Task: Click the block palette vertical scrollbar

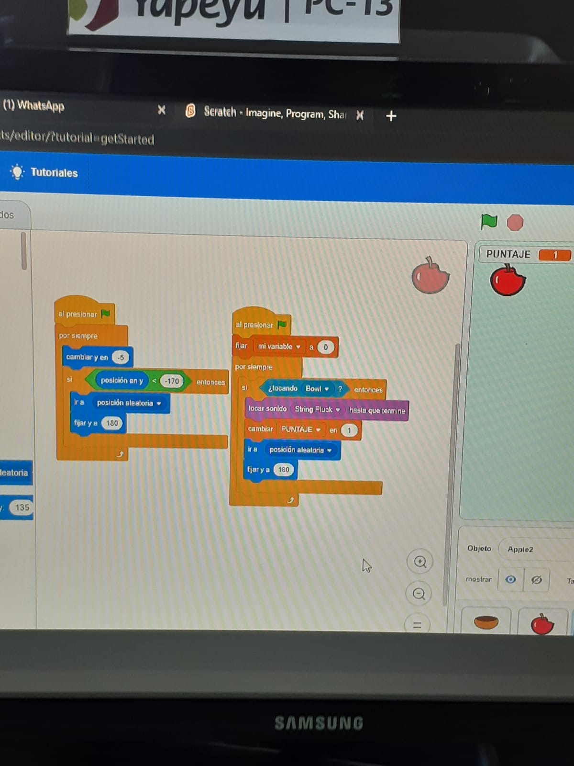Action: [x=23, y=251]
